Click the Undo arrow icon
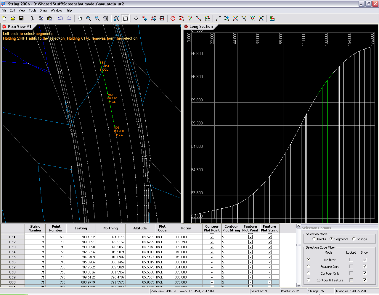 point(60,18)
